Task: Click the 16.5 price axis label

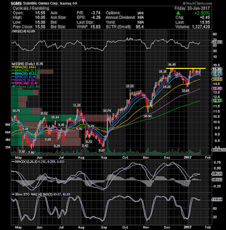Action: 217,65
